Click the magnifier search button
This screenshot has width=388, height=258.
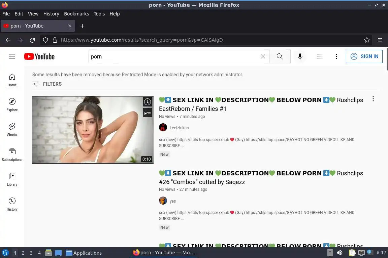tap(280, 56)
